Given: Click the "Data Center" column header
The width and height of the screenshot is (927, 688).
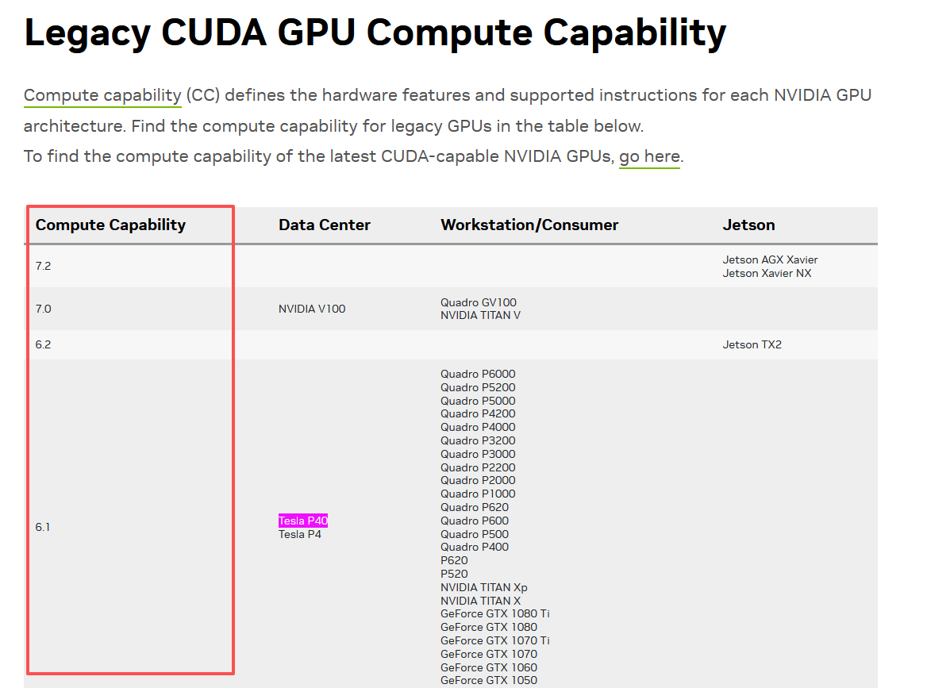Looking at the screenshot, I should pos(324,225).
